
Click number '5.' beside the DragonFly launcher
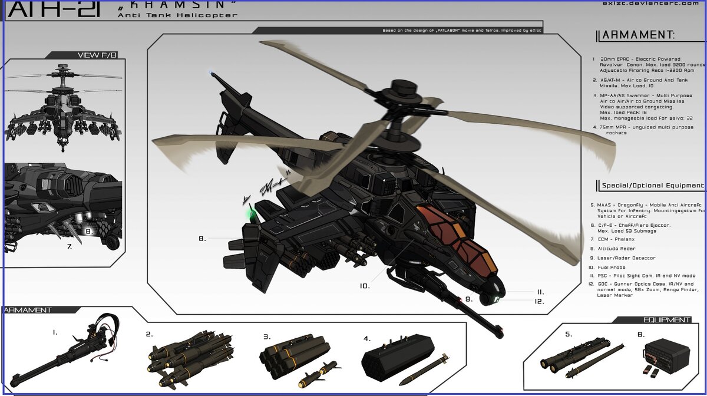569,334
